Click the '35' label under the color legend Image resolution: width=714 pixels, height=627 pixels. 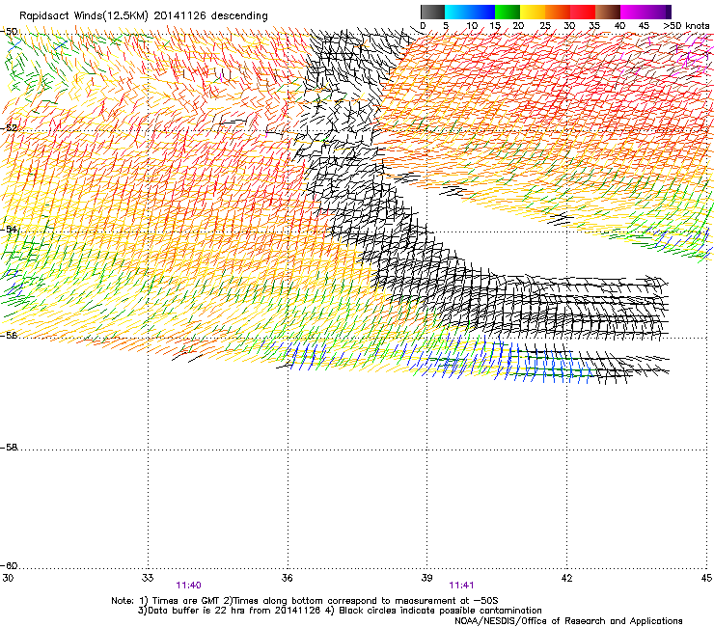(x=594, y=26)
